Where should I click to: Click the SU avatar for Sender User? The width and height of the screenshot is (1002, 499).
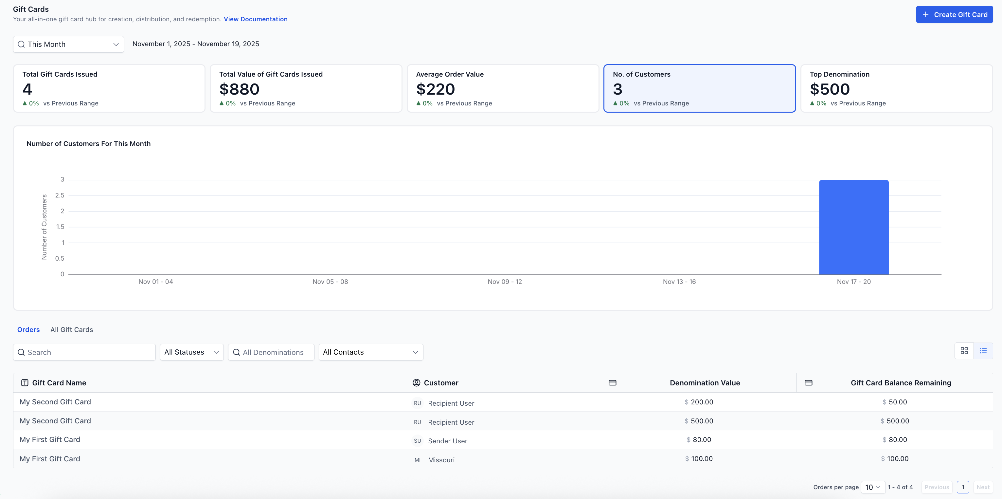417,441
